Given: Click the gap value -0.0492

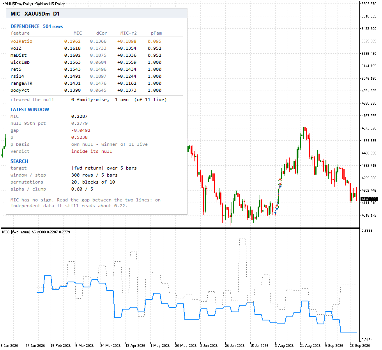Looking at the screenshot, I should [x=81, y=131].
